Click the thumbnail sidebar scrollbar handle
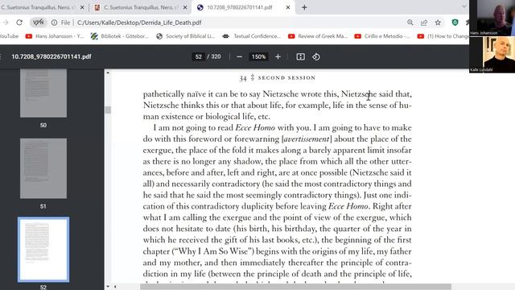The width and height of the screenshot is (515, 290). point(108,110)
